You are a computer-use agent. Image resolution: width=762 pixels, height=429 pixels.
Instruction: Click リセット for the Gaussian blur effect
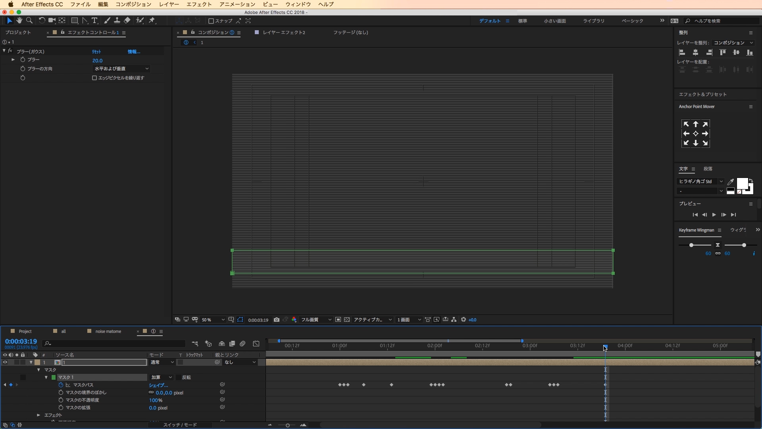click(x=96, y=52)
